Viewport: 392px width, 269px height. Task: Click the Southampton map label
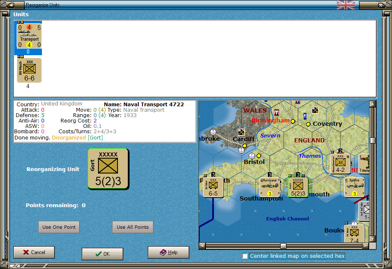(261, 198)
